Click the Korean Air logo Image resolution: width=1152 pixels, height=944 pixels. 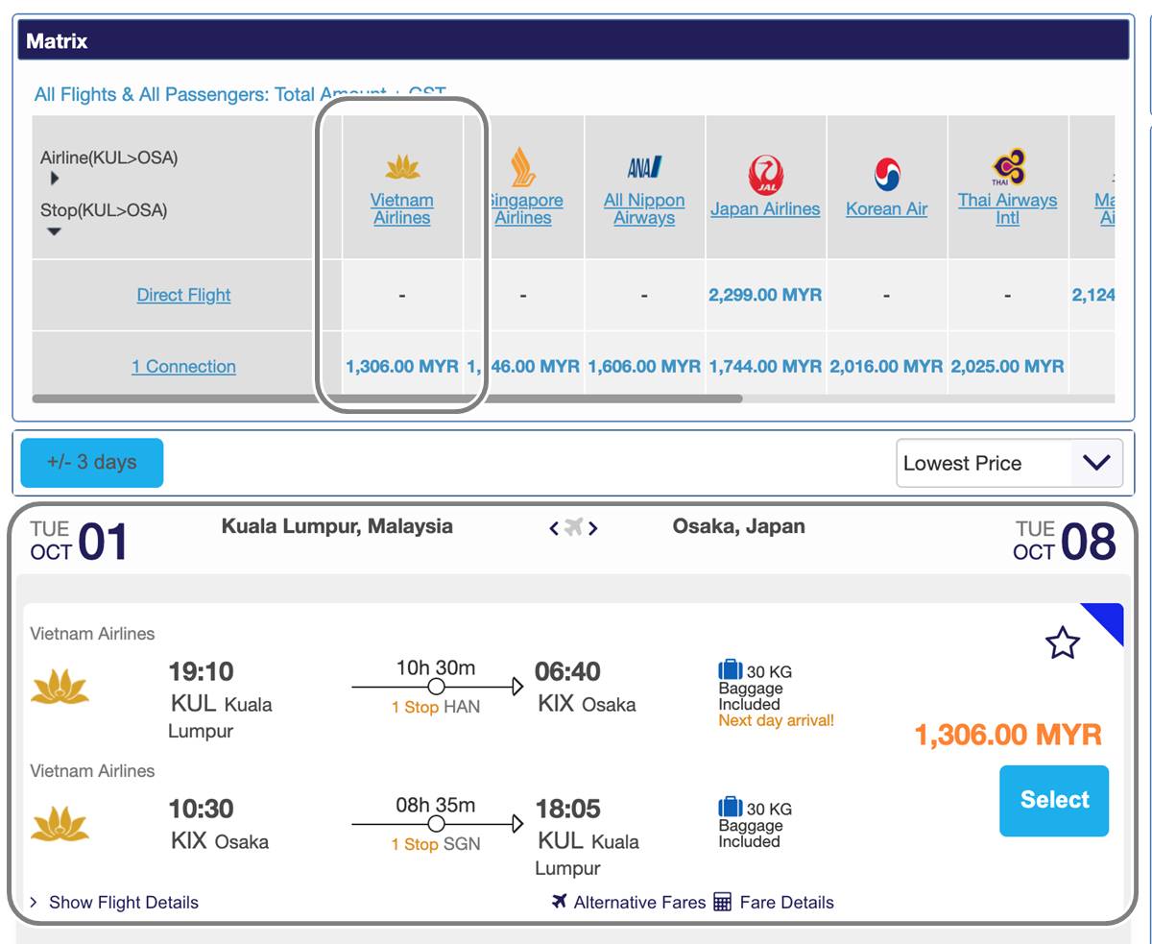(886, 175)
